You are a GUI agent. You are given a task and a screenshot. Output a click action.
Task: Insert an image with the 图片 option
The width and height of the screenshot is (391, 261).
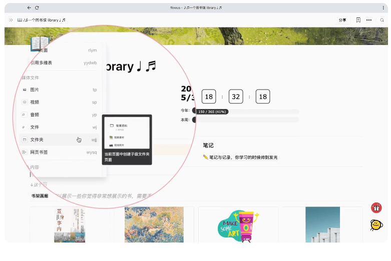point(60,89)
